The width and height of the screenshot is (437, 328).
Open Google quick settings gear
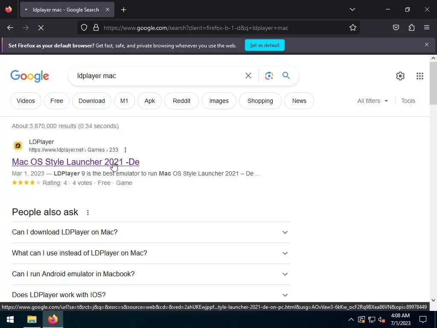(400, 76)
